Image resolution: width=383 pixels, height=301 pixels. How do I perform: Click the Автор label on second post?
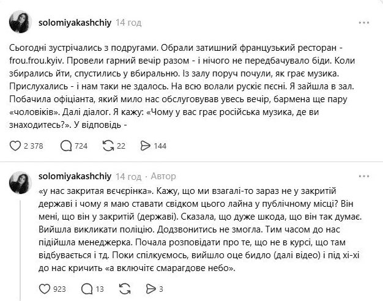click(x=163, y=177)
